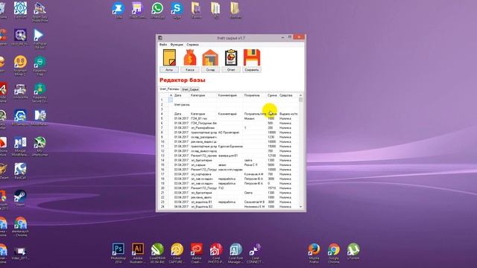Image resolution: width=477 pixels, height=268 pixels.
Task: Open CorelDRAW X8 desktop shortcut
Action: click(157, 253)
